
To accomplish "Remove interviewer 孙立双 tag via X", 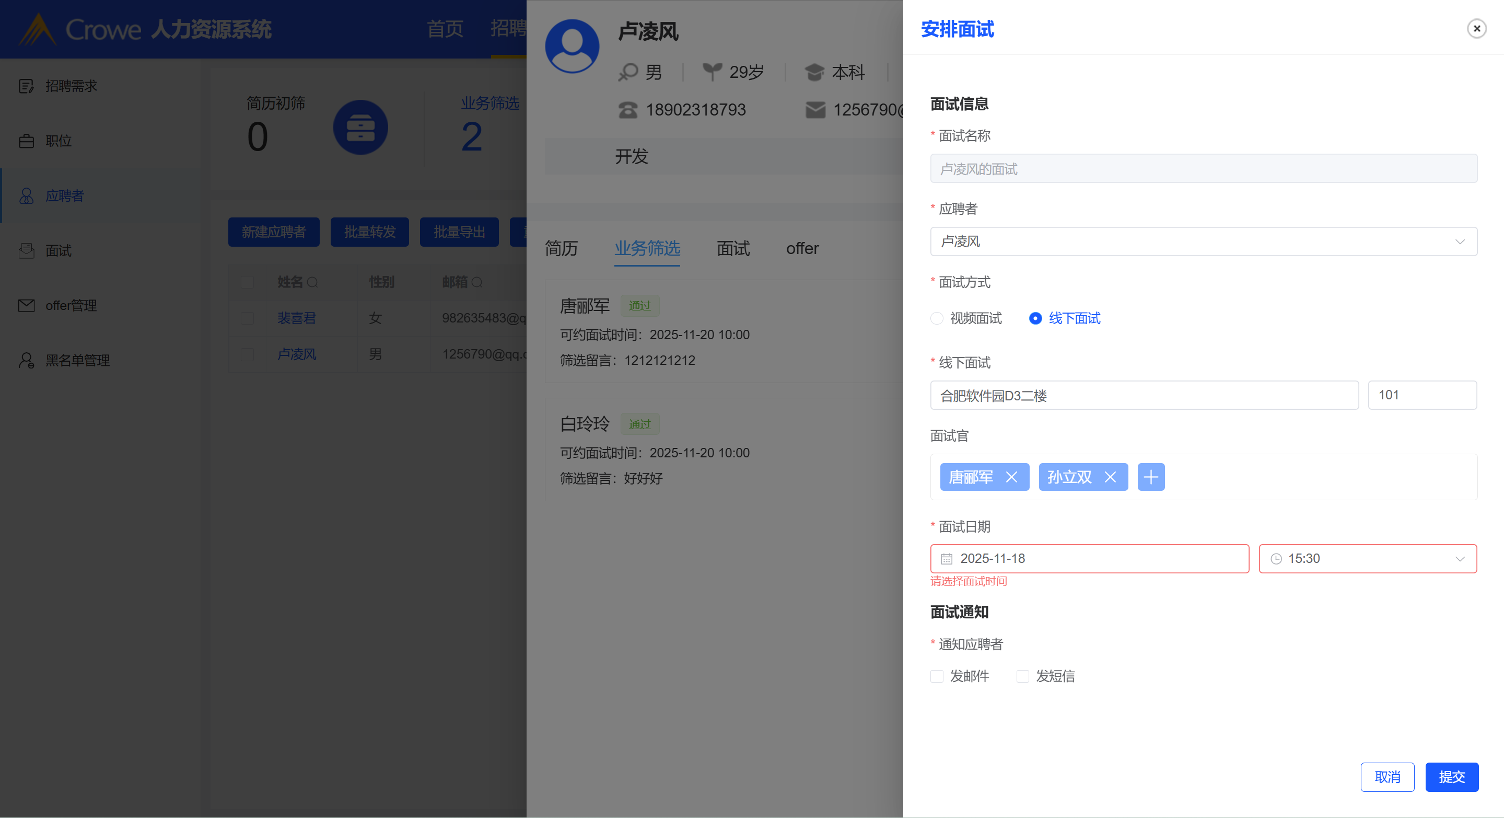I will pos(1110,477).
